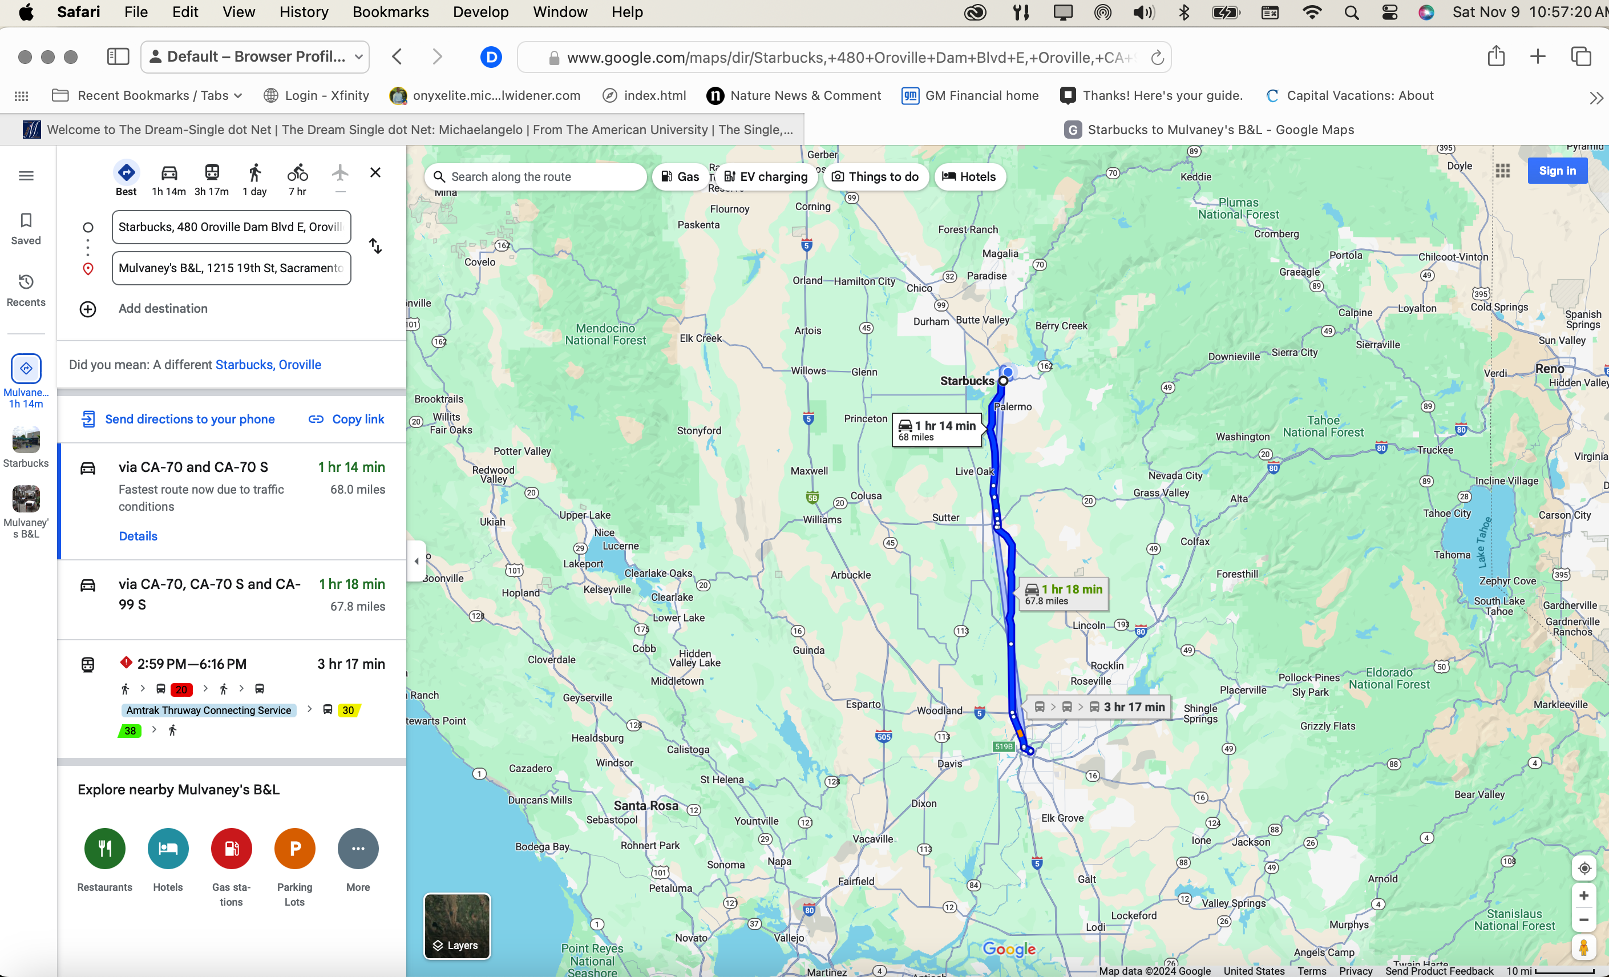The width and height of the screenshot is (1609, 977).
Task: Copy link to directions
Action: (x=346, y=419)
